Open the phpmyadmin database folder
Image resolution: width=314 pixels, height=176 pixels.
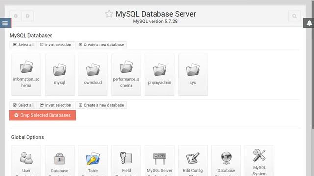click(x=159, y=75)
